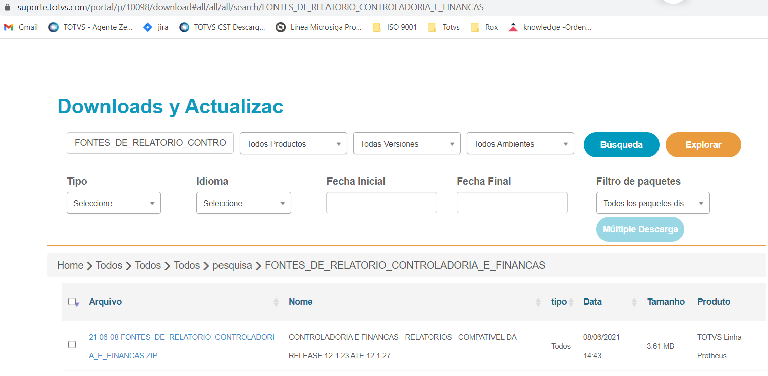Click the Búsqueda button

(x=622, y=145)
